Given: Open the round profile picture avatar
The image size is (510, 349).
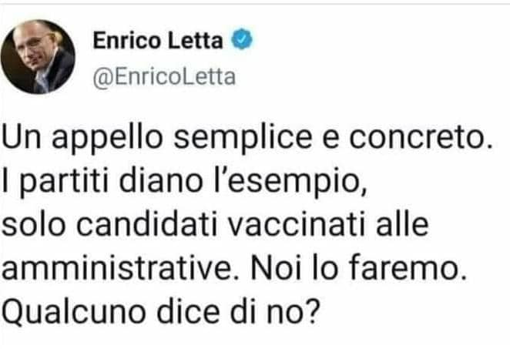Looking at the screenshot, I should (x=38, y=58).
